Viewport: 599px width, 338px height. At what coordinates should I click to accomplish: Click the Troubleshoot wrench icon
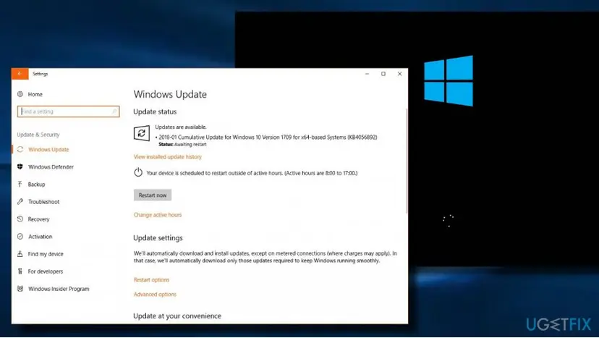tap(20, 201)
